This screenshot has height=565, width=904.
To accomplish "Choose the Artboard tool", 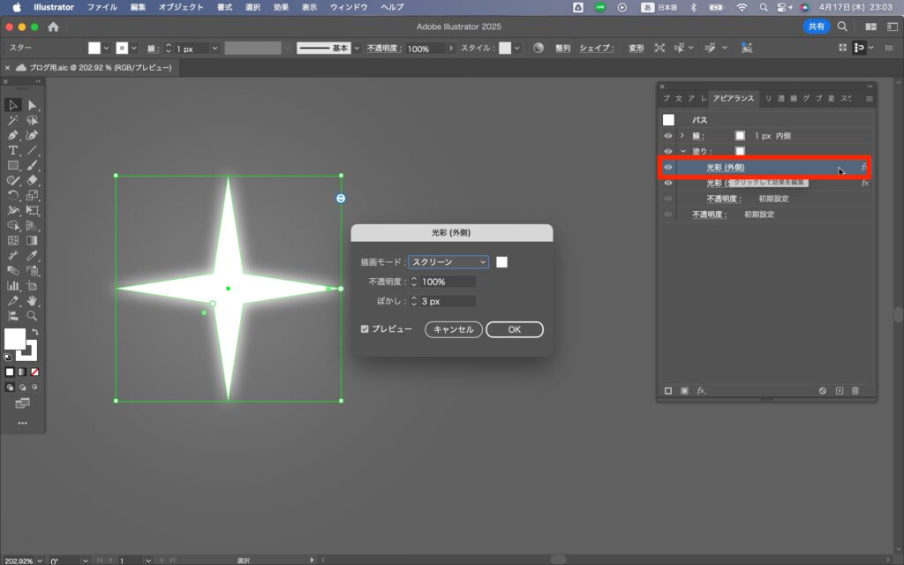I will coord(33,285).
